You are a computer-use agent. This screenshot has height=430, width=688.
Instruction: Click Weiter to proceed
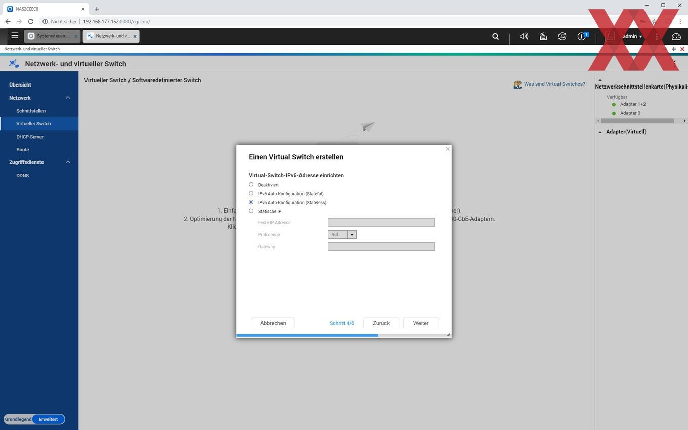(421, 323)
